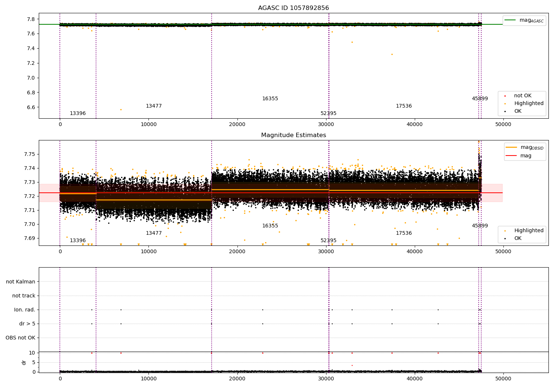Click OBSID label 52395 in Magnitude Estimates plot

328,241
